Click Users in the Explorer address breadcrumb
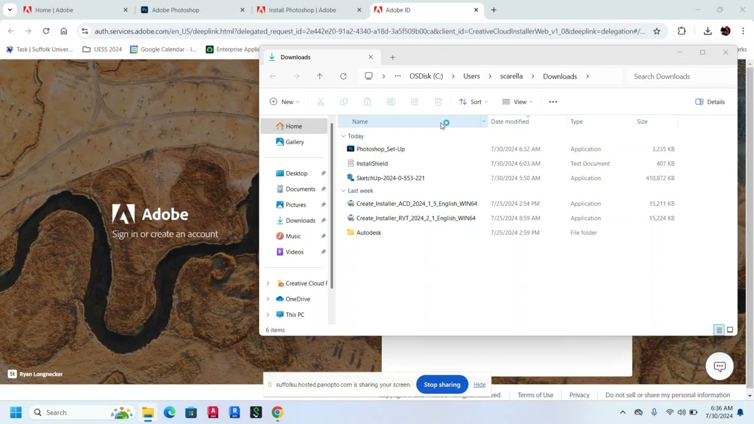The image size is (754, 424). (x=471, y=76)
